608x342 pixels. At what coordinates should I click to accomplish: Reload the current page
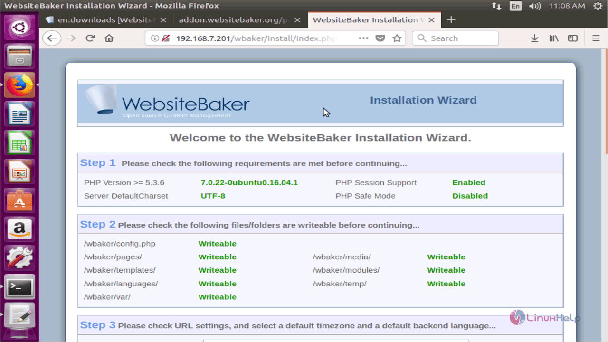pyautogui.click(x=90, y=38)
